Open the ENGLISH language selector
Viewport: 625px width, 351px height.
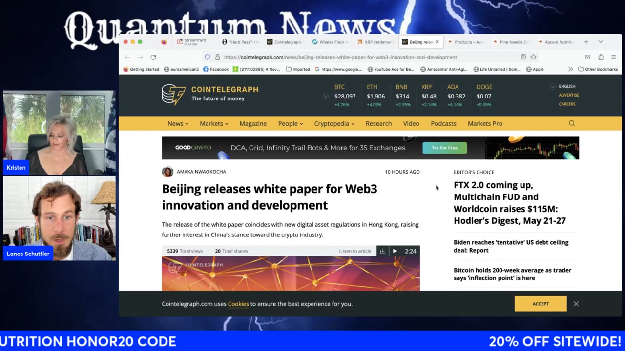coord(563,86)
